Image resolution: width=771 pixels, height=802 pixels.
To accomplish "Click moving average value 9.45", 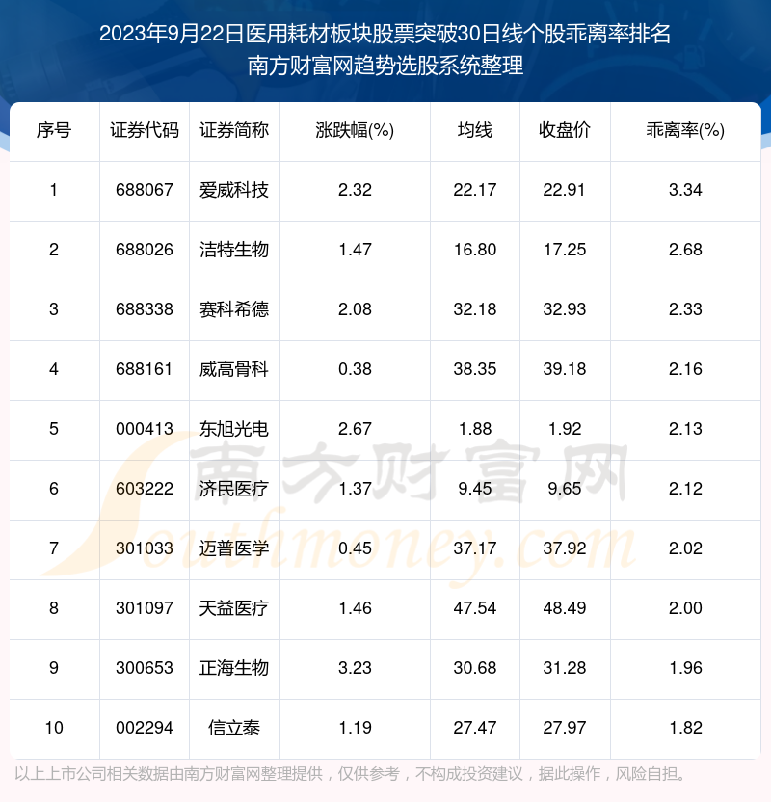I will click(475, 489).
